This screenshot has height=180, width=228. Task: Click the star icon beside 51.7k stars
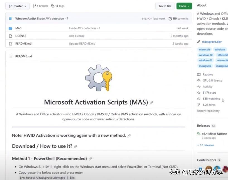(199, 93)
